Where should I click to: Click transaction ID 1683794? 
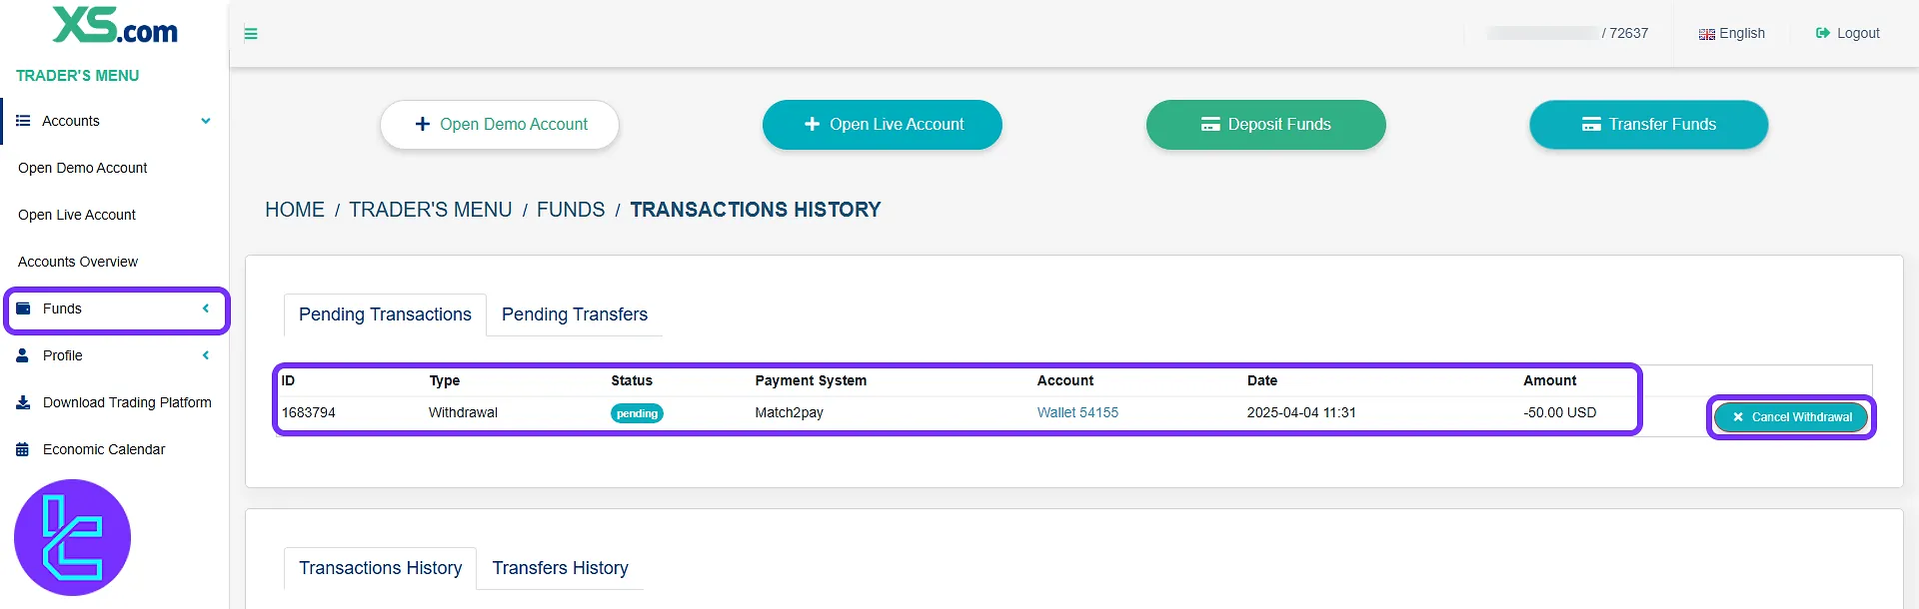pyautogui.click(x=309, y=412)
